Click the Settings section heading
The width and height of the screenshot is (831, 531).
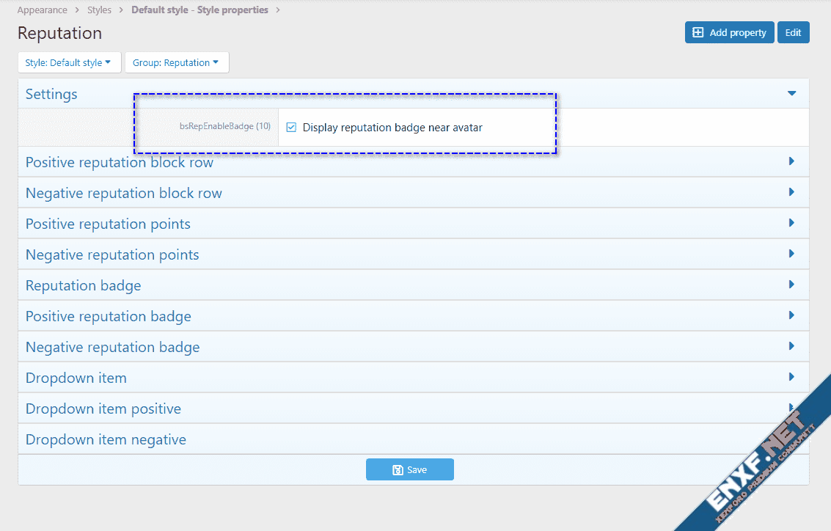51,94
